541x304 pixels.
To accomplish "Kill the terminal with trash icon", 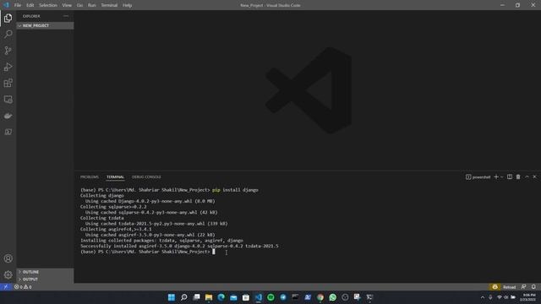I will pyautogui.click(x=518, y=176).
